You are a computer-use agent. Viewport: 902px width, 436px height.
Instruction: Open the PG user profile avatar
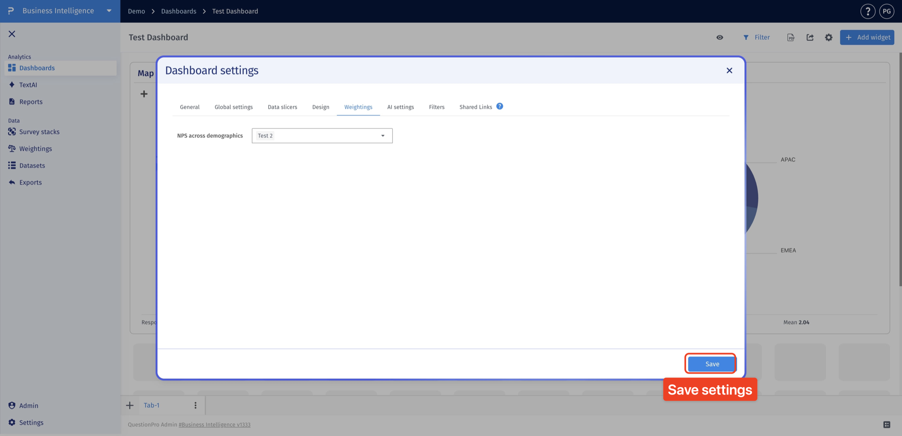click(886, 11)
